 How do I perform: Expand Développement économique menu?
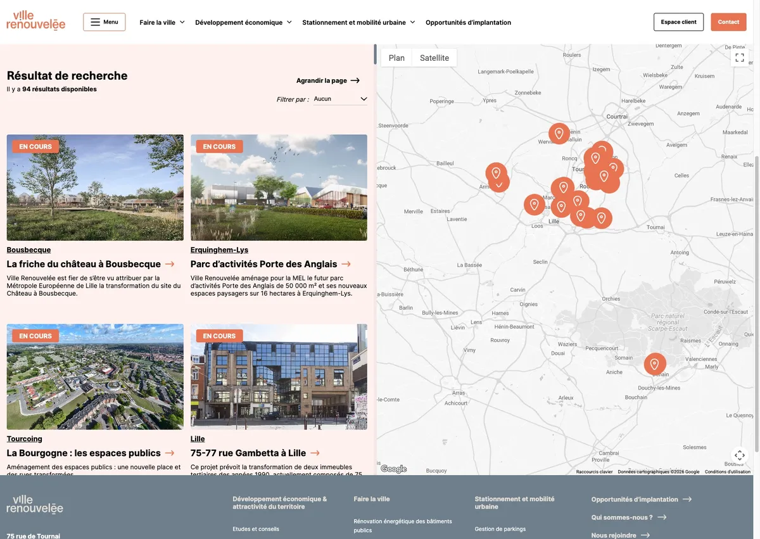(244, 22)
